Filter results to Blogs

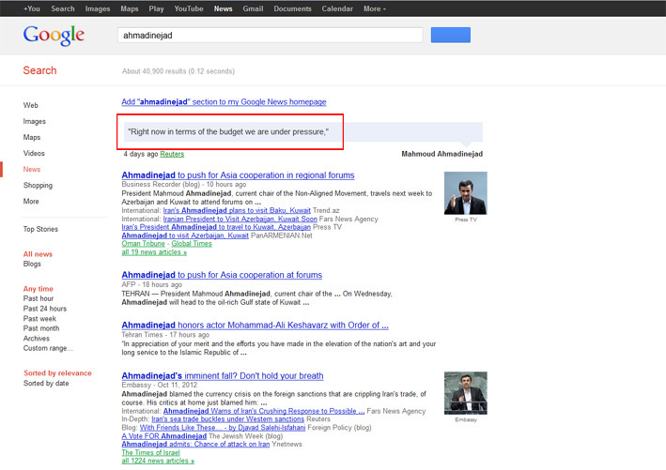click(32, 264)
